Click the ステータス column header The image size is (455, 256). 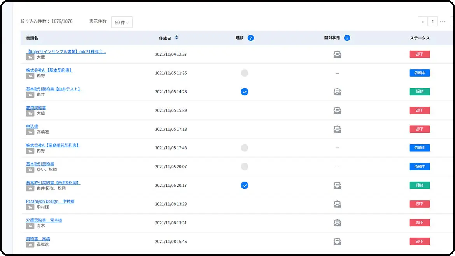[x=420, y=38]
